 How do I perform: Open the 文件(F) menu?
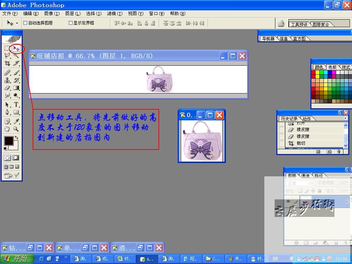pyautogui.click(x=10, y=14)
